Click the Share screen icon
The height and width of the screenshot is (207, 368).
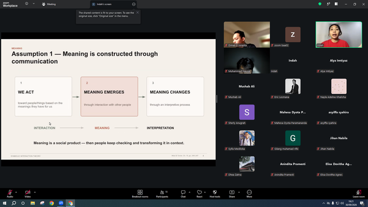[232, 192]
